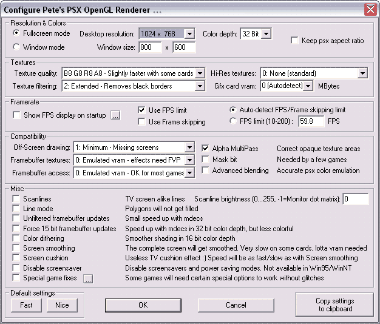380x324 pixels.
Task: Enable the Color dithering checkbox
Action: (x=16, y=238)
